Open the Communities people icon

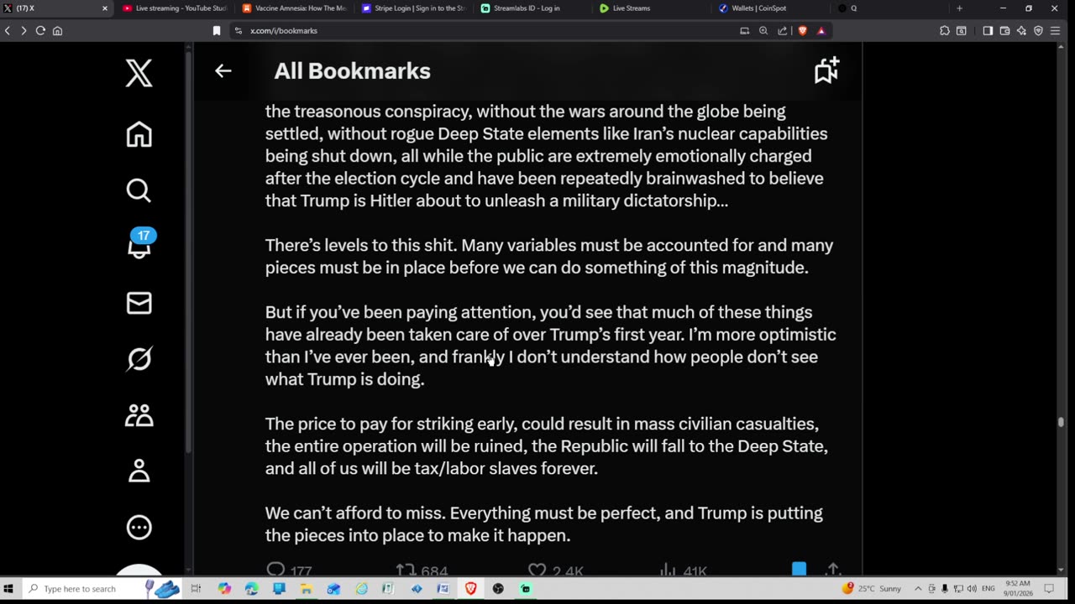(x=139, y=415)
